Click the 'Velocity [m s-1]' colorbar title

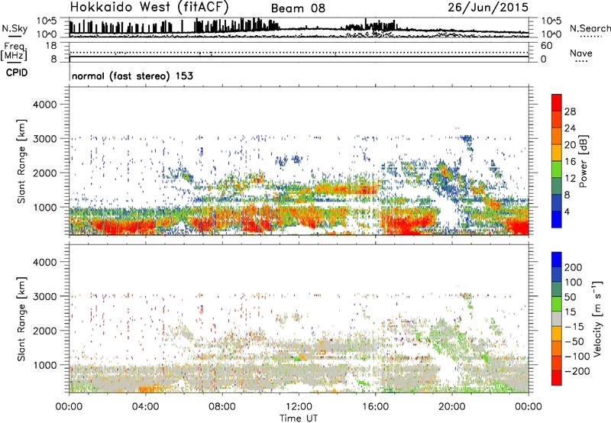click(597, 318)
